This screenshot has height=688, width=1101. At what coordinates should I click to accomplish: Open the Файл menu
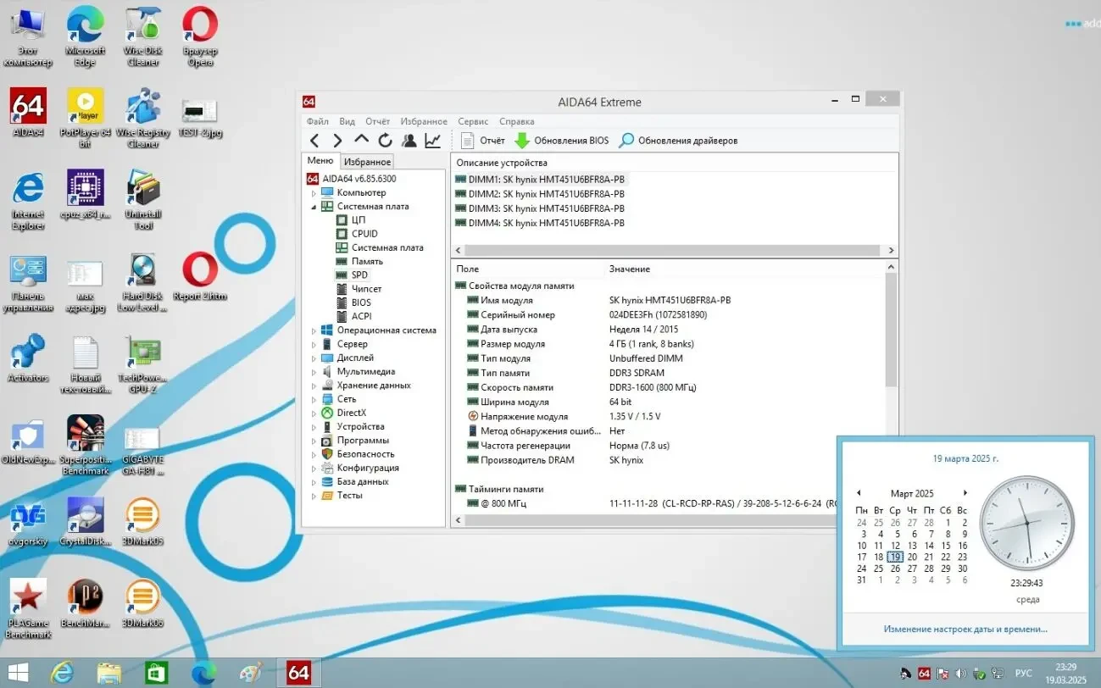coord(318,121)
